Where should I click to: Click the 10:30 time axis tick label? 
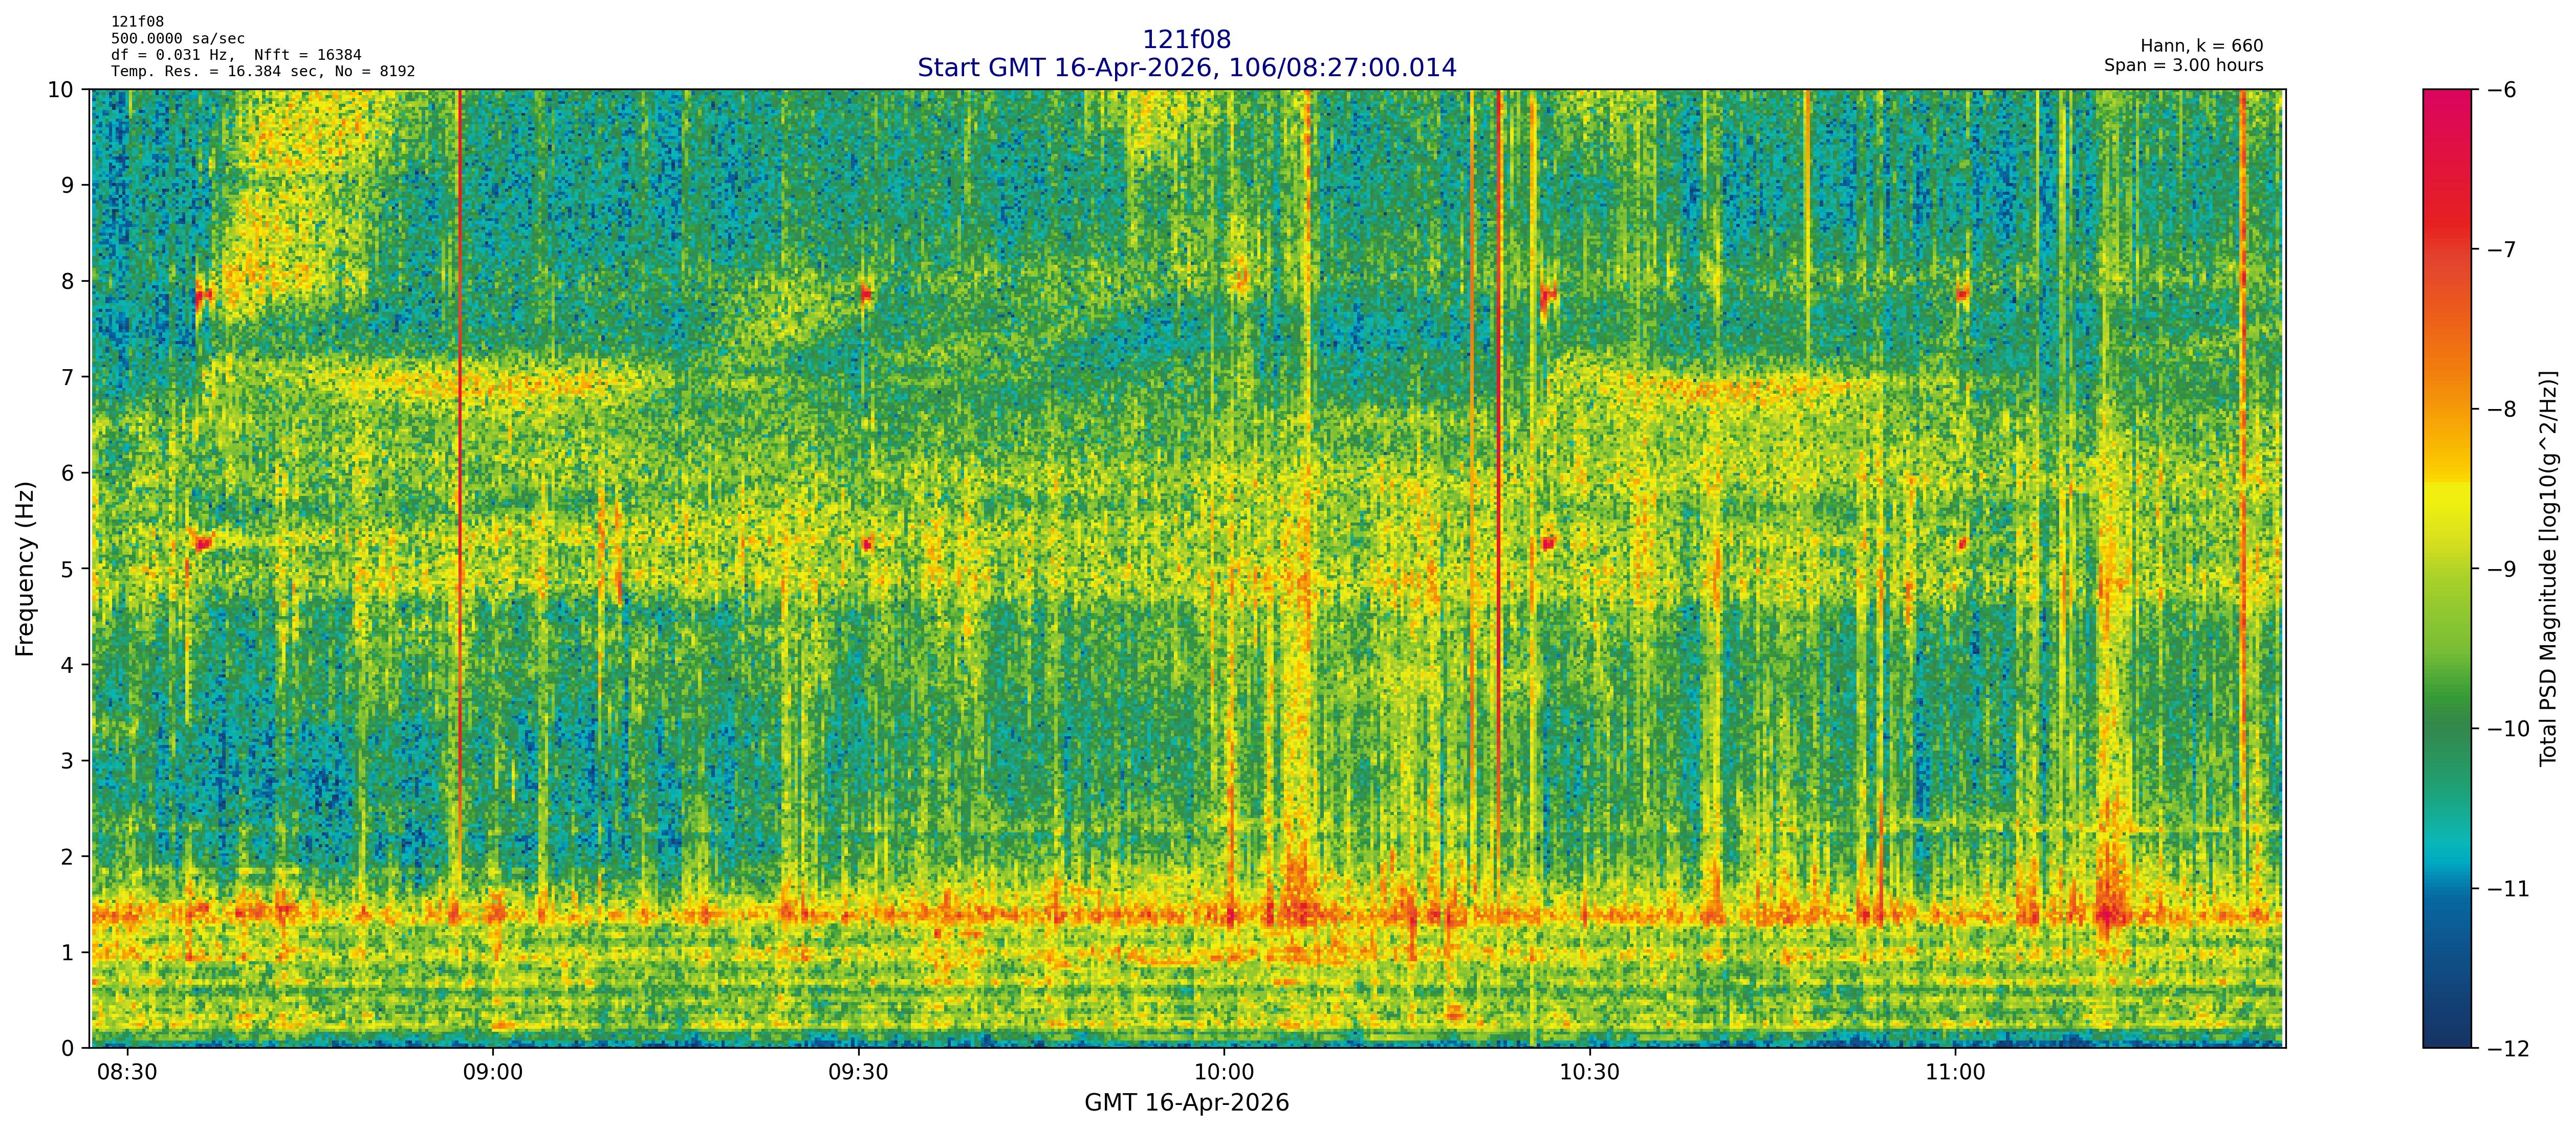(1589, 1073)
